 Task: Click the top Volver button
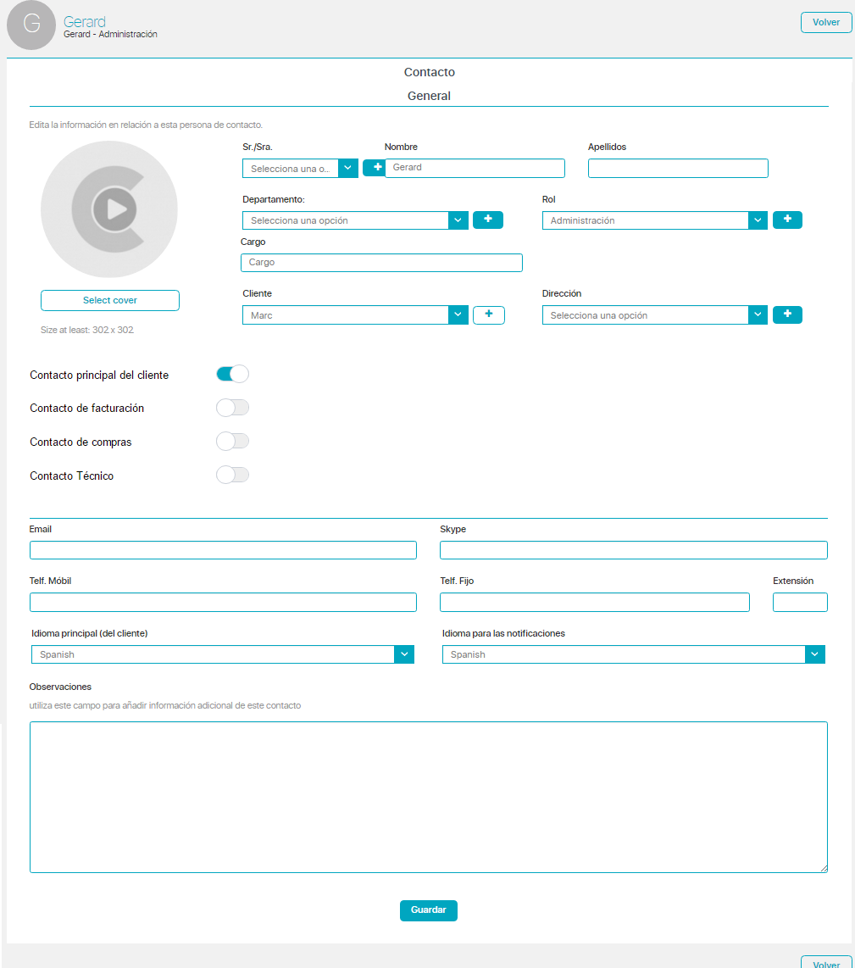(826, 22)
